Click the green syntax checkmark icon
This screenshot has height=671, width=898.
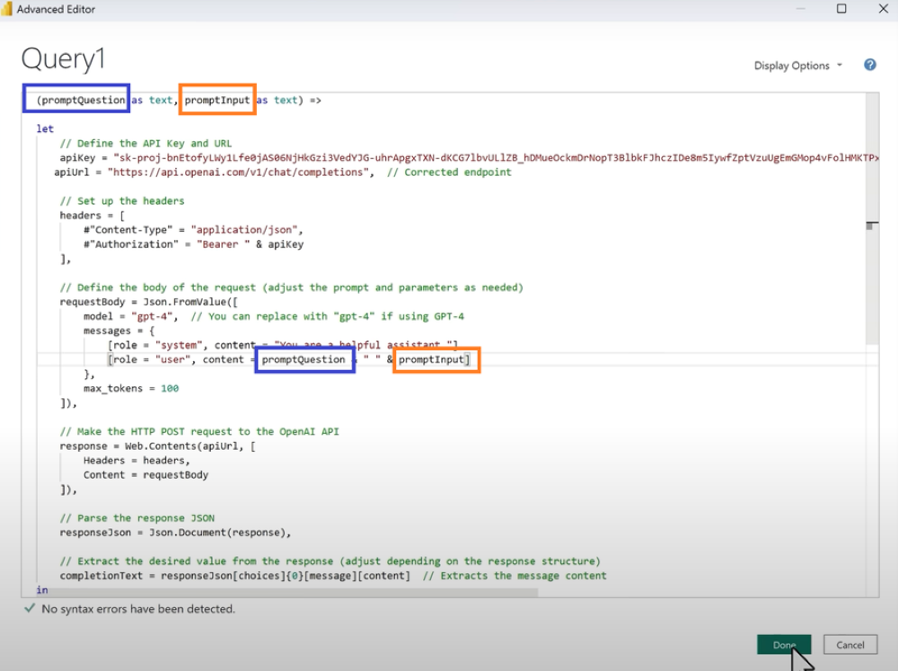(x=30, y=608)
